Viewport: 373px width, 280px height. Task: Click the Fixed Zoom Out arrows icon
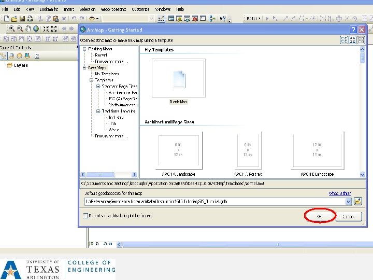pyautogui.click(x=54, y=29)
